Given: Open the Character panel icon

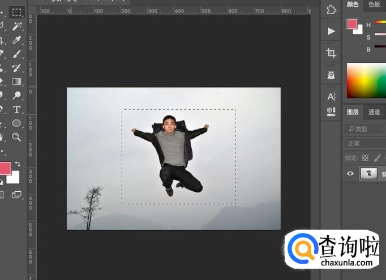Looking at the screenshot, I should [x=331, y=96].
